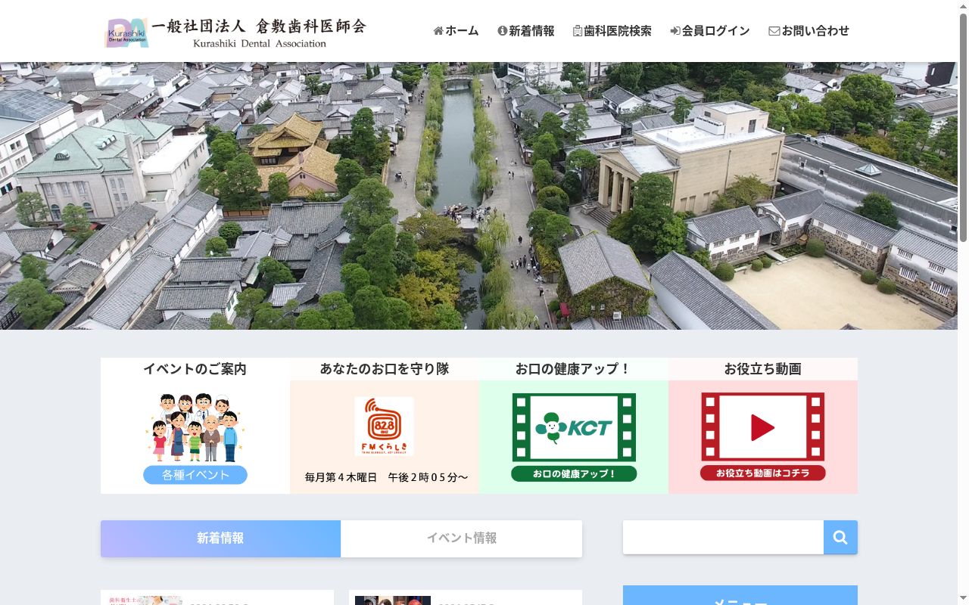Click the お役立ち動画 card heading
The image size is (969, 605).
(x=763, y=369)
